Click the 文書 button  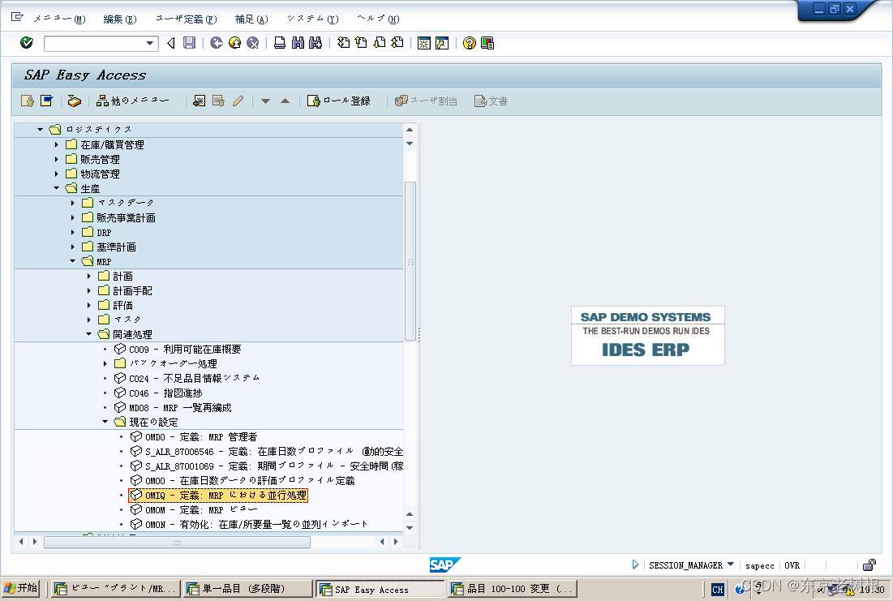(x=491, y=101)
